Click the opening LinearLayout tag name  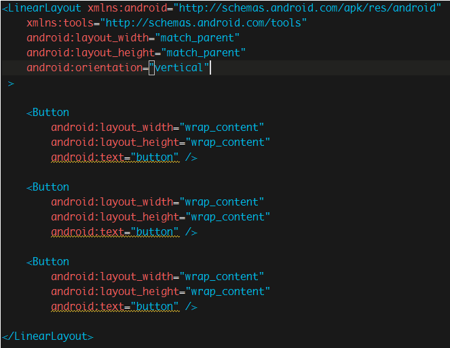pyautogui.click(x=45, y=8)
